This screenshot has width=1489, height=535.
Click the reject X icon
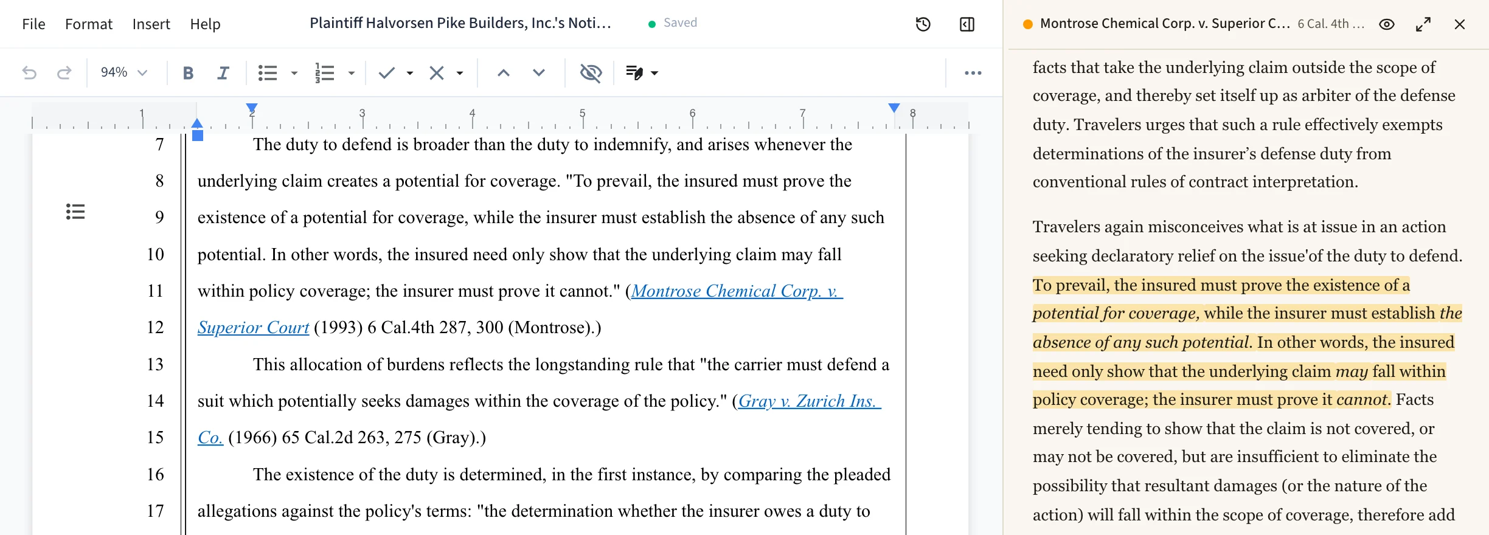click(x=436, y=73)
